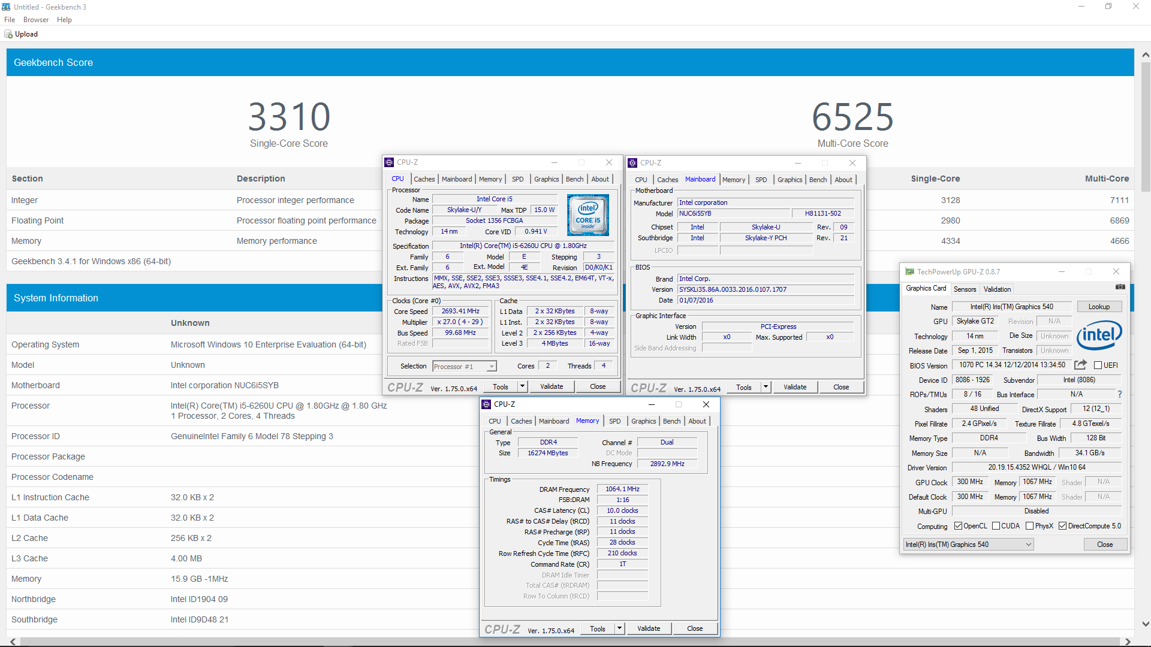The image size is (1151, 647).
Task: Click the Geekbench horizontal scrollbar track
Action: point(570,642)
